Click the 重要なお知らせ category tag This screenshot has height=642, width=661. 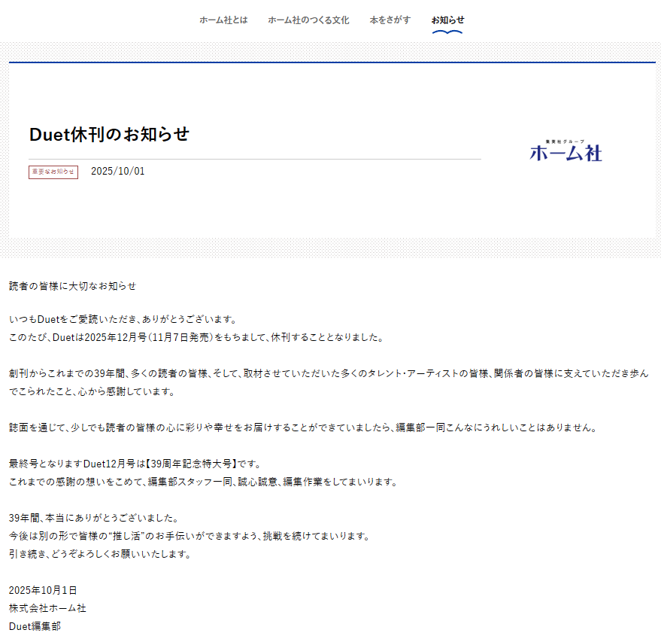click(x=53, y=172)
